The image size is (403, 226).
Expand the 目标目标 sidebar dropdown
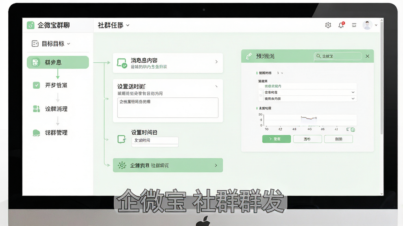(51, 44)
